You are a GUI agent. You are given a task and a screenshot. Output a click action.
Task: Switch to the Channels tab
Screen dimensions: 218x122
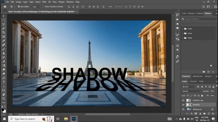(x=193, y=81)
